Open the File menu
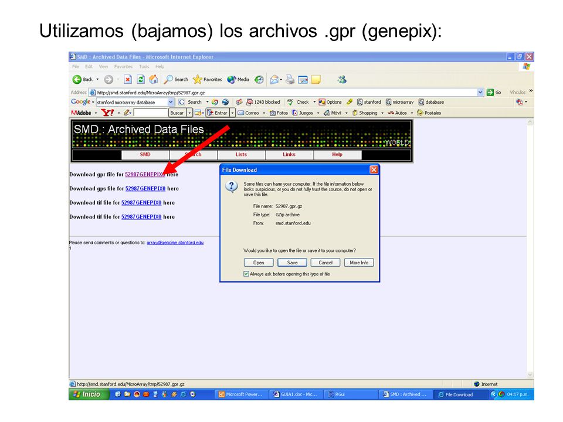Image resolution: width=563 pixels, height=422 pixels. (76, 67)
